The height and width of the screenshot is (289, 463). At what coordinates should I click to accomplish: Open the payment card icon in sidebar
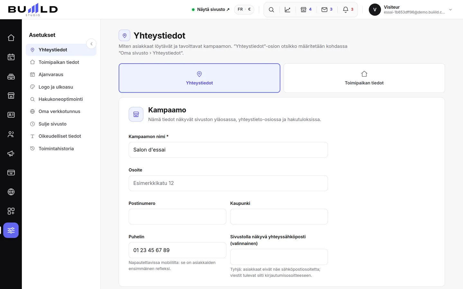(11, 173)
